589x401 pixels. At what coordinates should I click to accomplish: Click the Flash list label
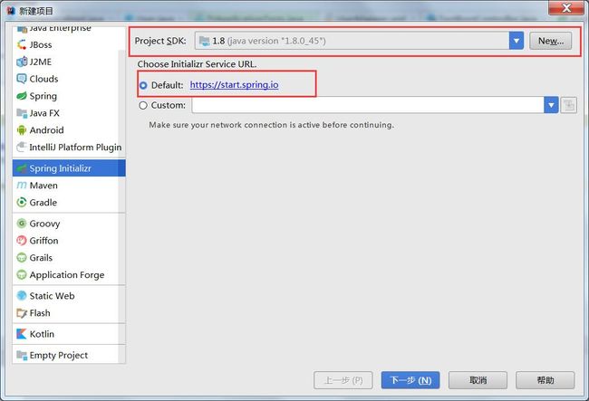tap(40, 313)
